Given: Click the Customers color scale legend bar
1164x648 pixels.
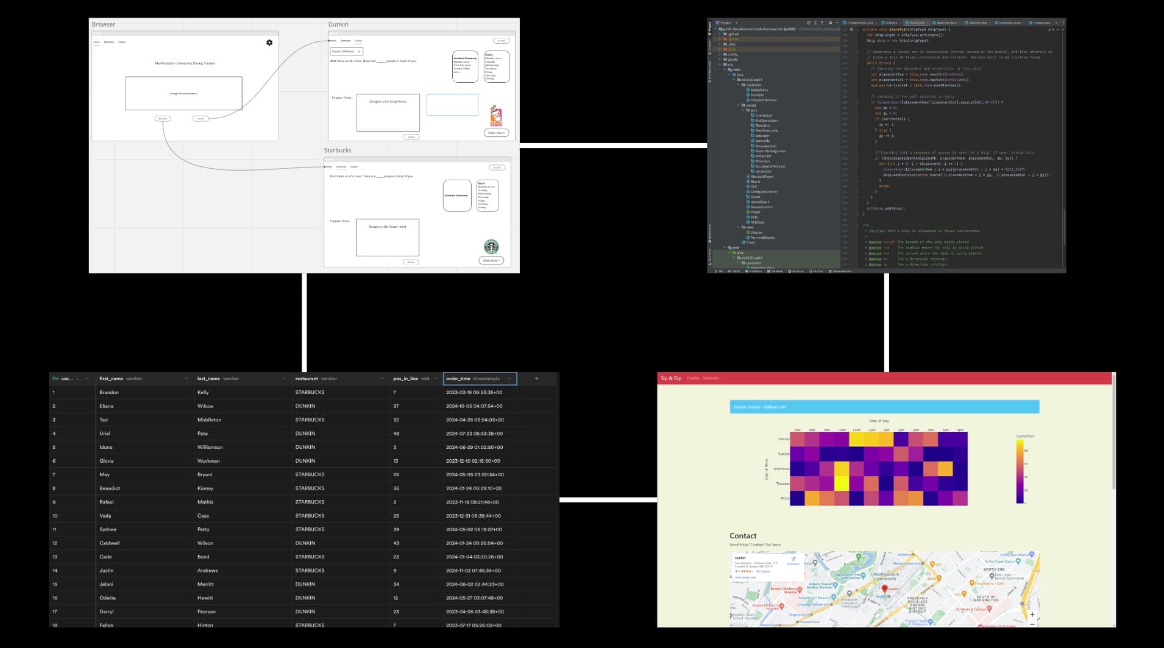Looking at the screenshot, I should click(1020, 471).
